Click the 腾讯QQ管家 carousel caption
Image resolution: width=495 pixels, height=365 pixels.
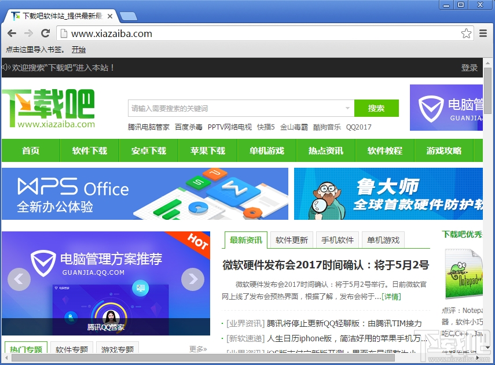[x=106, y=327]
